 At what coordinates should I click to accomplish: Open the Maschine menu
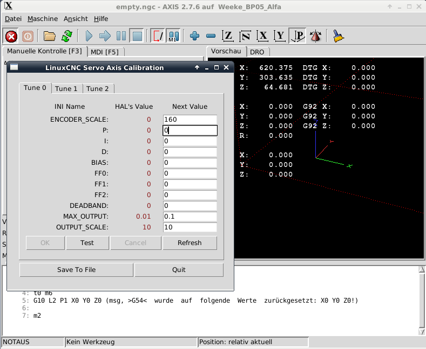coord(42,18)
